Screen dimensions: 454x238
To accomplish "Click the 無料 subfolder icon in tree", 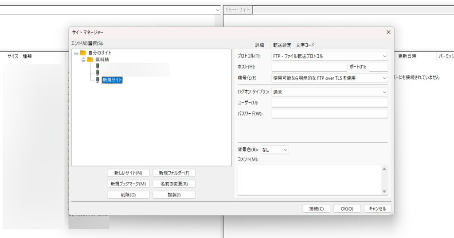I will tap(90, 60).
